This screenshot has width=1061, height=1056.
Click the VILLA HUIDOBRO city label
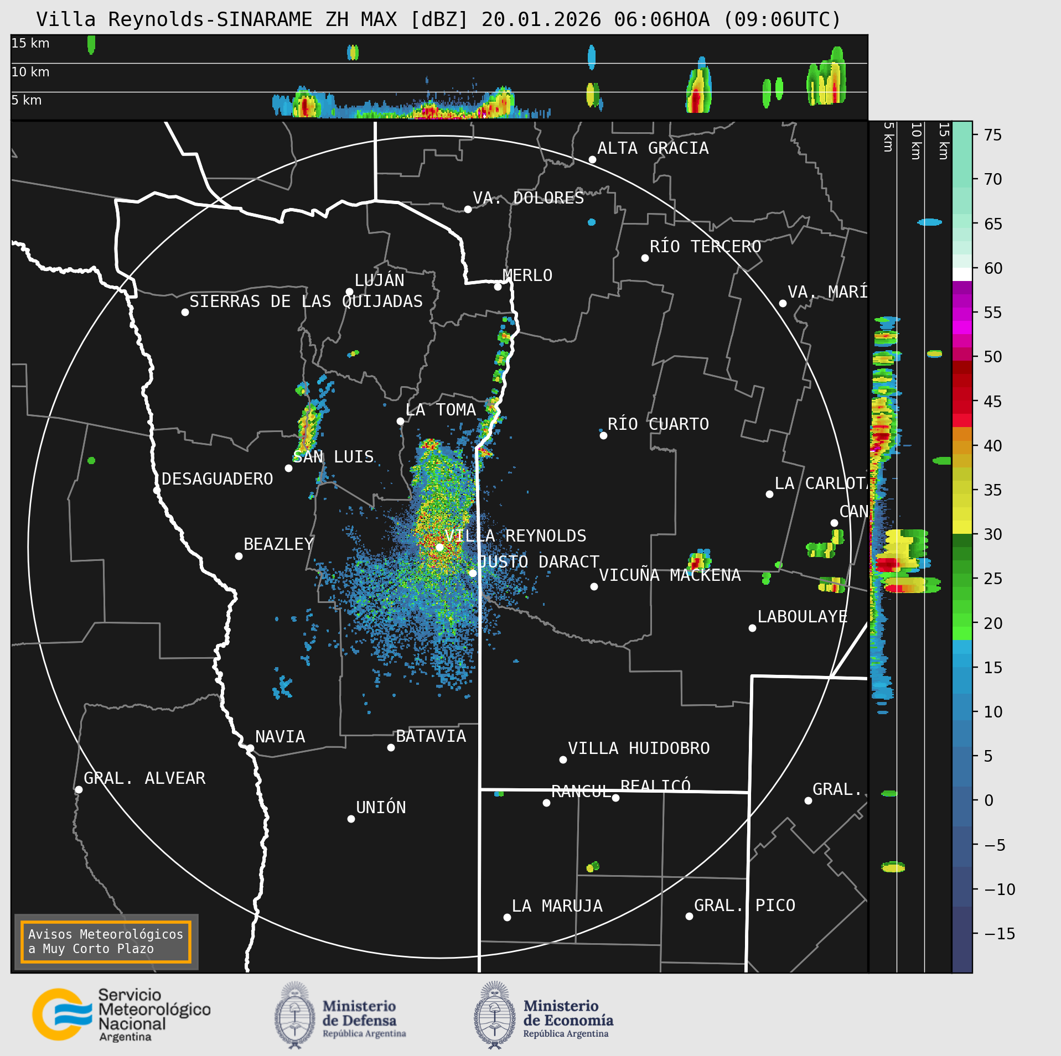(x=639, y=748)
